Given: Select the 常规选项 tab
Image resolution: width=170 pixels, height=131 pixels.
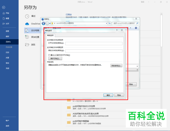Looking at the screenshot, I should pyautogui.click(x=50, y=35).
